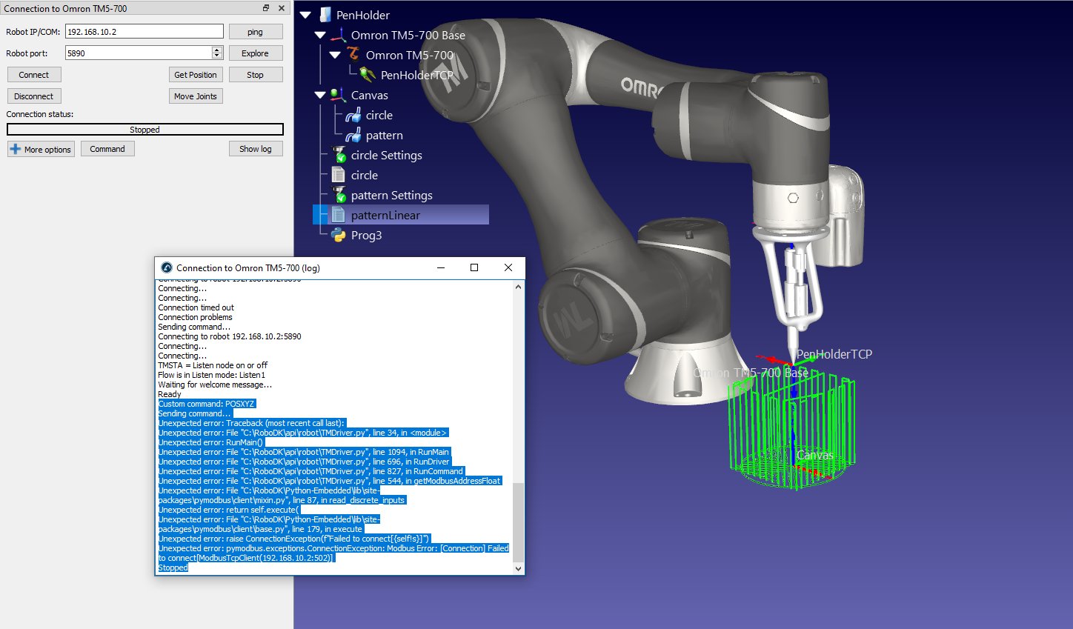Click the Omron TM5-700 Base frame icon
The height and width of the screenshot is (629, 1073).
339,35
